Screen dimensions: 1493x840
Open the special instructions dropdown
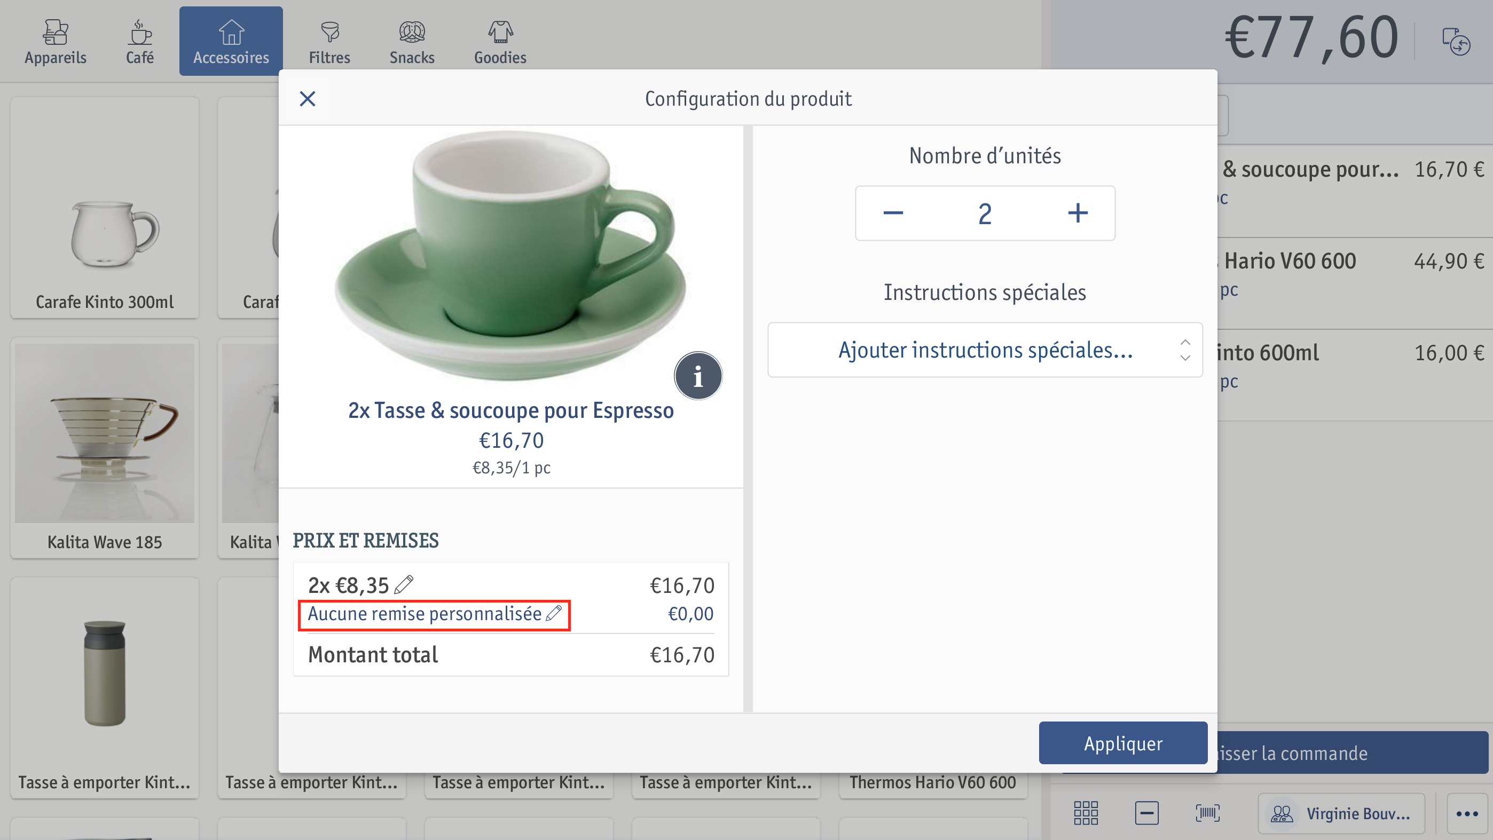[985, 350]
